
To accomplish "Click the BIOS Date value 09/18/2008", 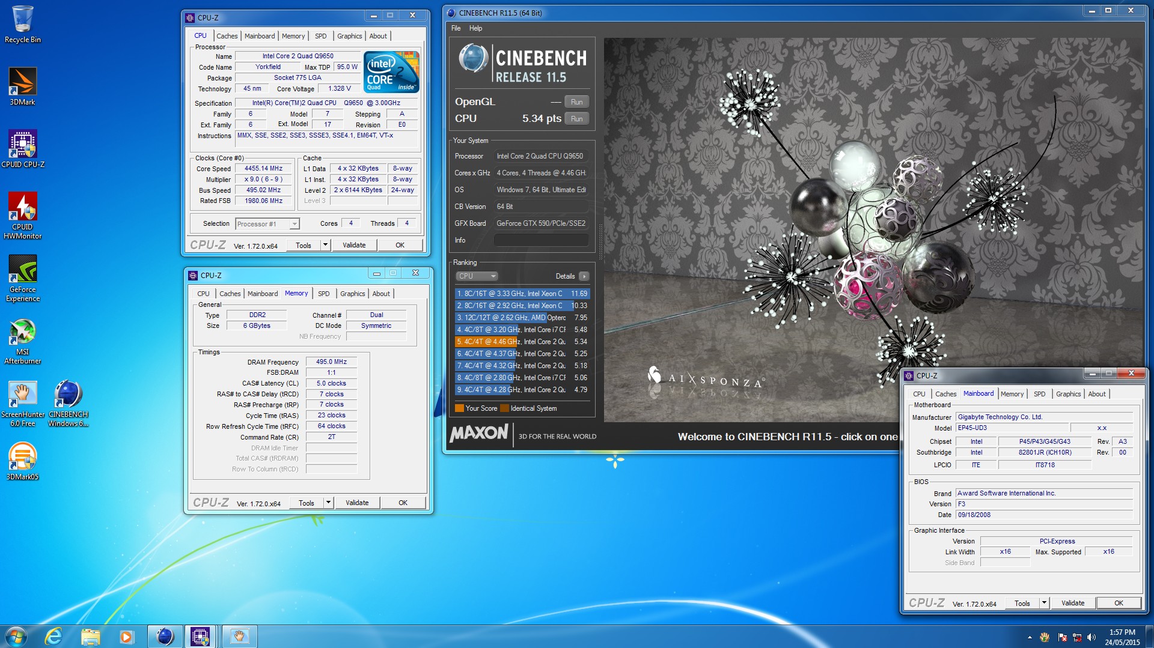I will coord(1043,515).
